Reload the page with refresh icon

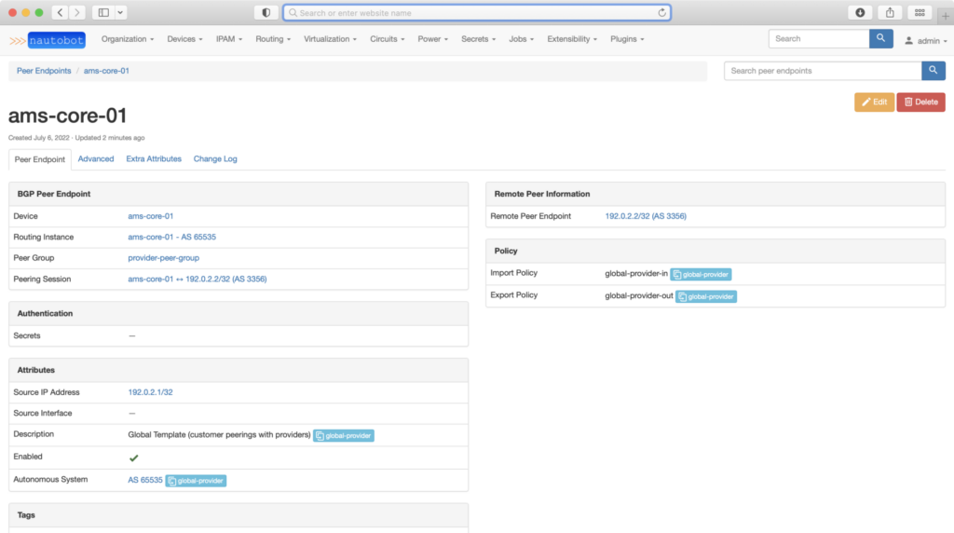pos(662,13)
